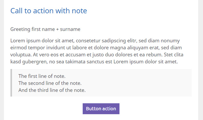Click the greeting first name + surname line

pos(45,29)
